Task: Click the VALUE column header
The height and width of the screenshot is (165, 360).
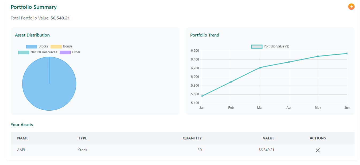Action: pos(269,138)
